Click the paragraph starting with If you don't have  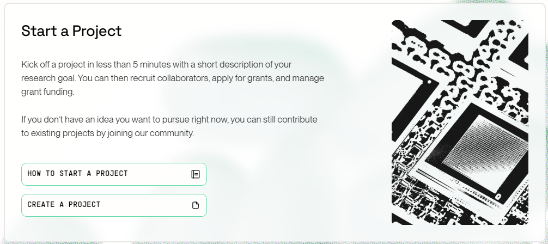click(x=169, y=126)
